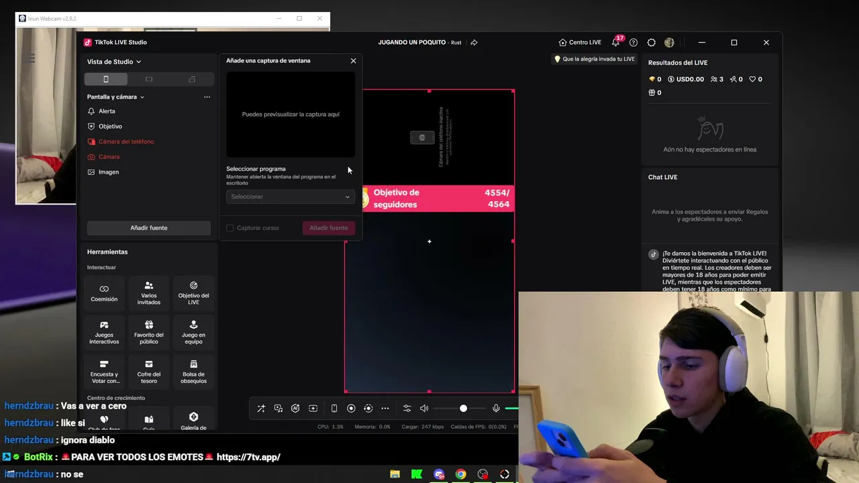Open the help question-mark icon
The height and width of the screenshot is (483, 859).
click(633, 42)
